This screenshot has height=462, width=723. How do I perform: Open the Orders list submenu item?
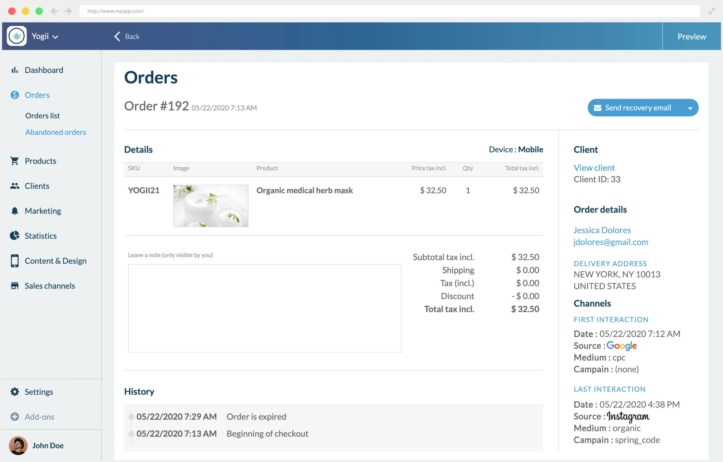click(x=42, y=116)
